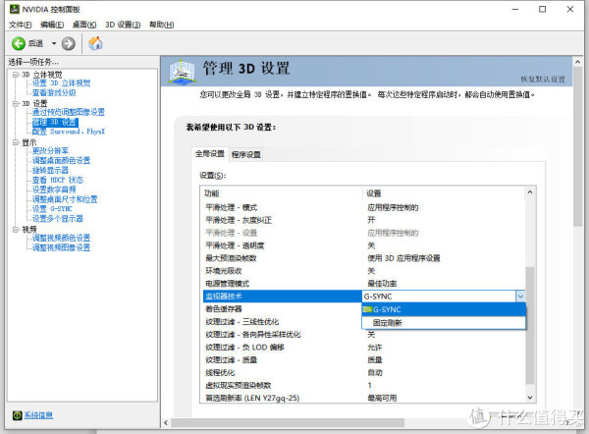Viewport: 589px width, 434px height.
Task: Open the Back history dropdown arrow
Action: [x=54, y=43]
